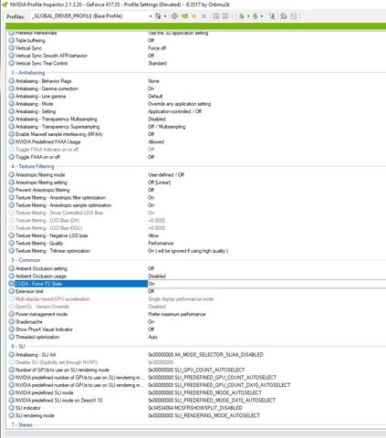Screen dimensions: 386x438
Task: Click the 7 - Stereo group header
Action: pos(22,424)
